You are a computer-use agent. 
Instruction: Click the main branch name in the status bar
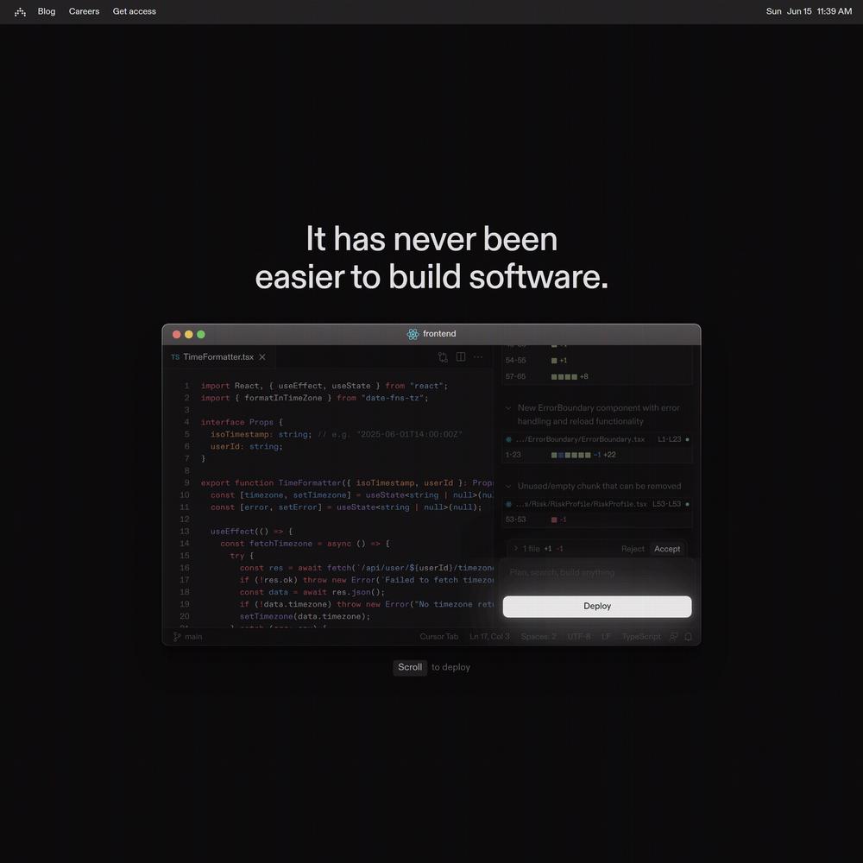tap(193, 637)
